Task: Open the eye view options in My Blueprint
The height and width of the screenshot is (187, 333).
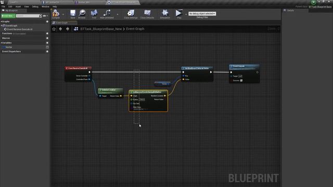Action: (45, 16)
